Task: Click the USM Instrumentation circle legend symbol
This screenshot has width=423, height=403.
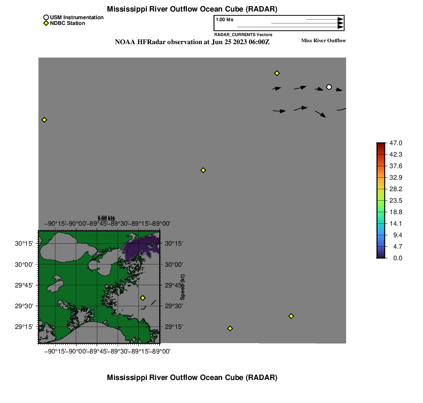Action: point(46,18)
